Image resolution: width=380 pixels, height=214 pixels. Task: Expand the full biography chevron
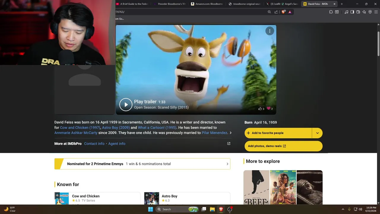click(231, 133)
